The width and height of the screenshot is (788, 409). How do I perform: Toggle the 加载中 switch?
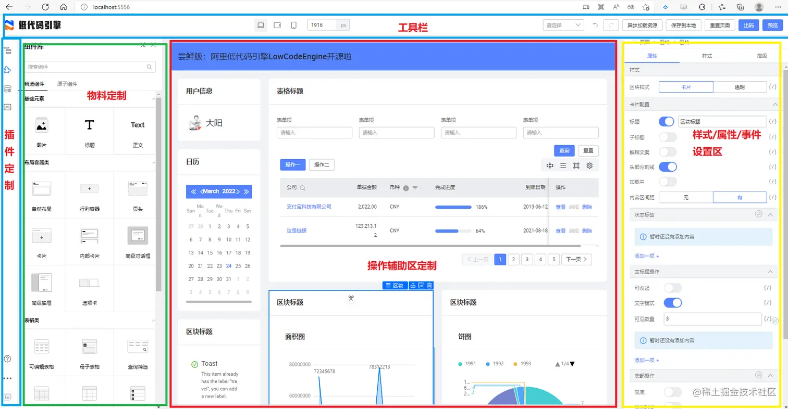tap(668, 182)
